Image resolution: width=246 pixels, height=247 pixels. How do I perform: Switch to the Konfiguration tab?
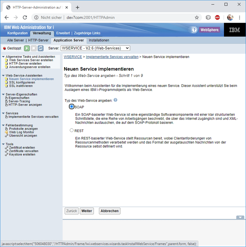tap(17, 33)
